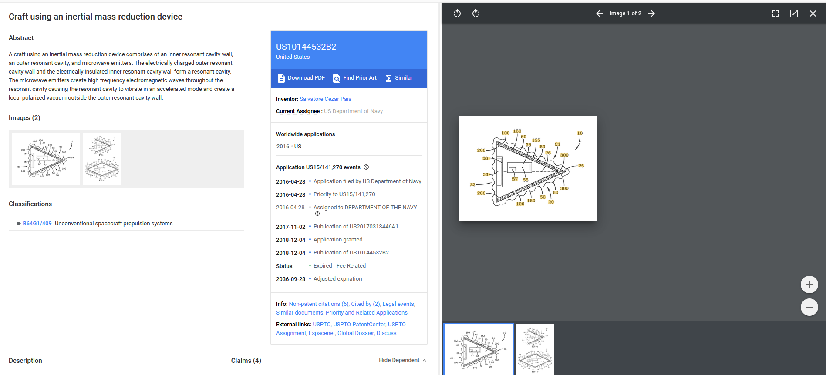
Task: Open Discuss external link
Action: [387, 333]
